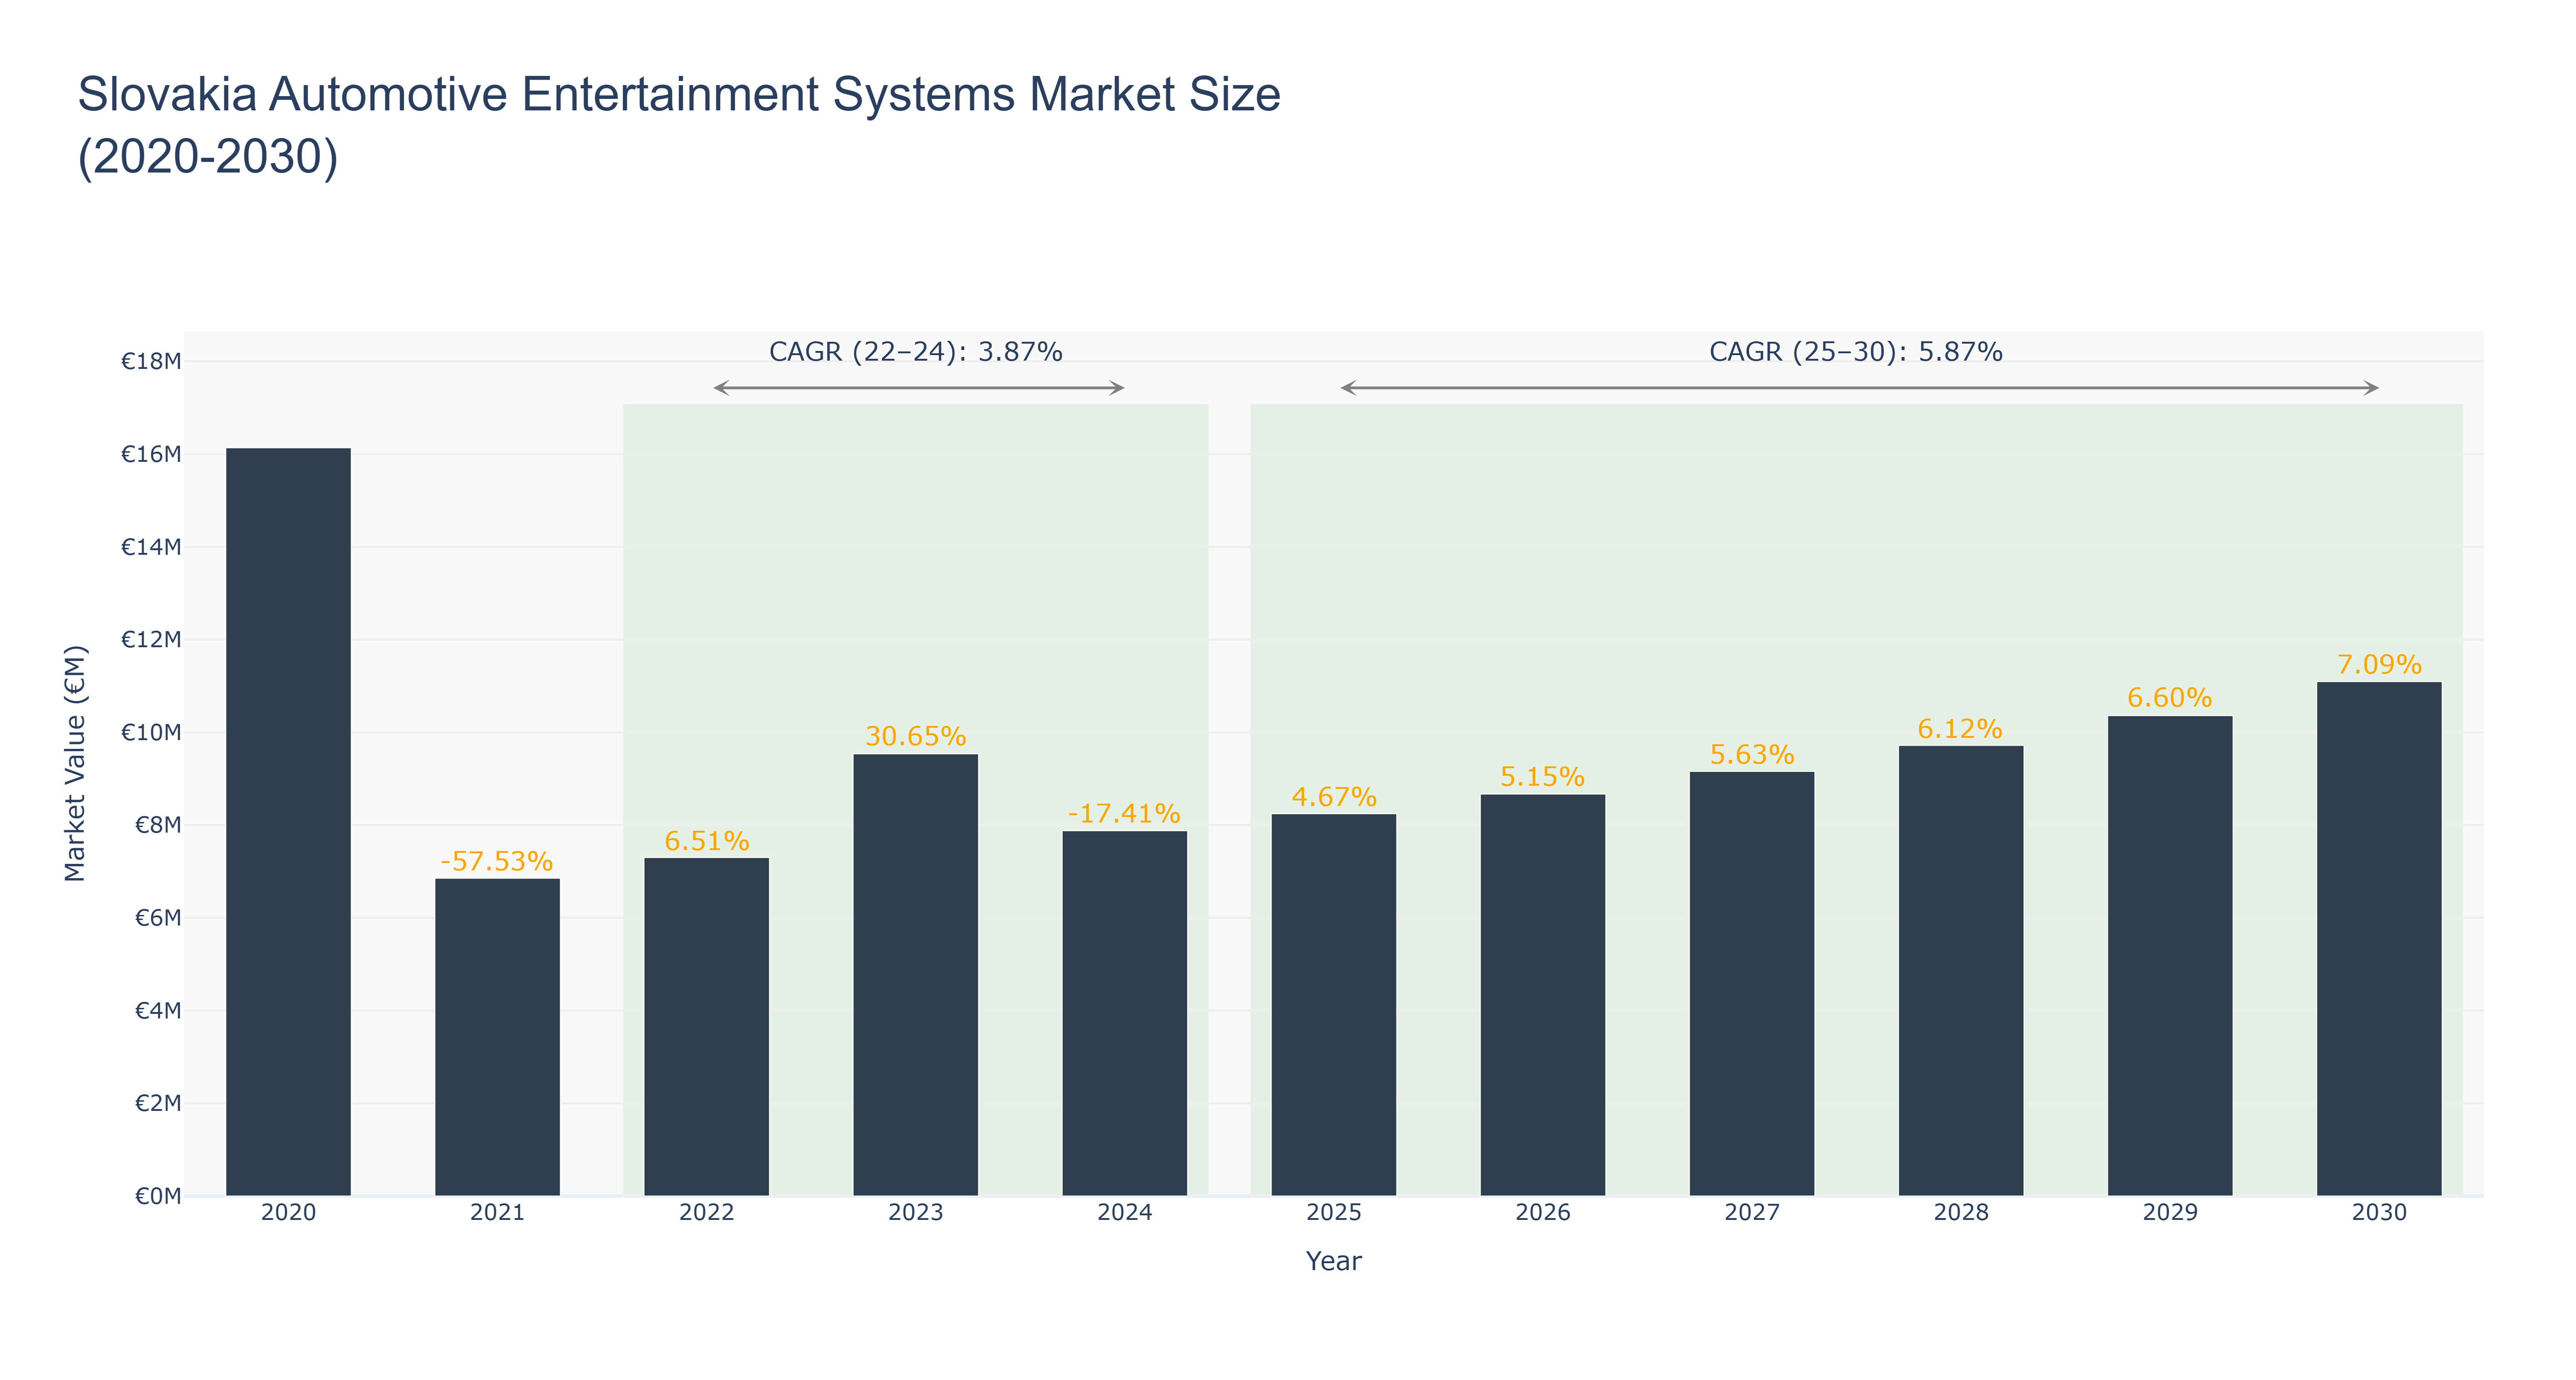Click the 2021 x-axis label

tap(497, 1213)
